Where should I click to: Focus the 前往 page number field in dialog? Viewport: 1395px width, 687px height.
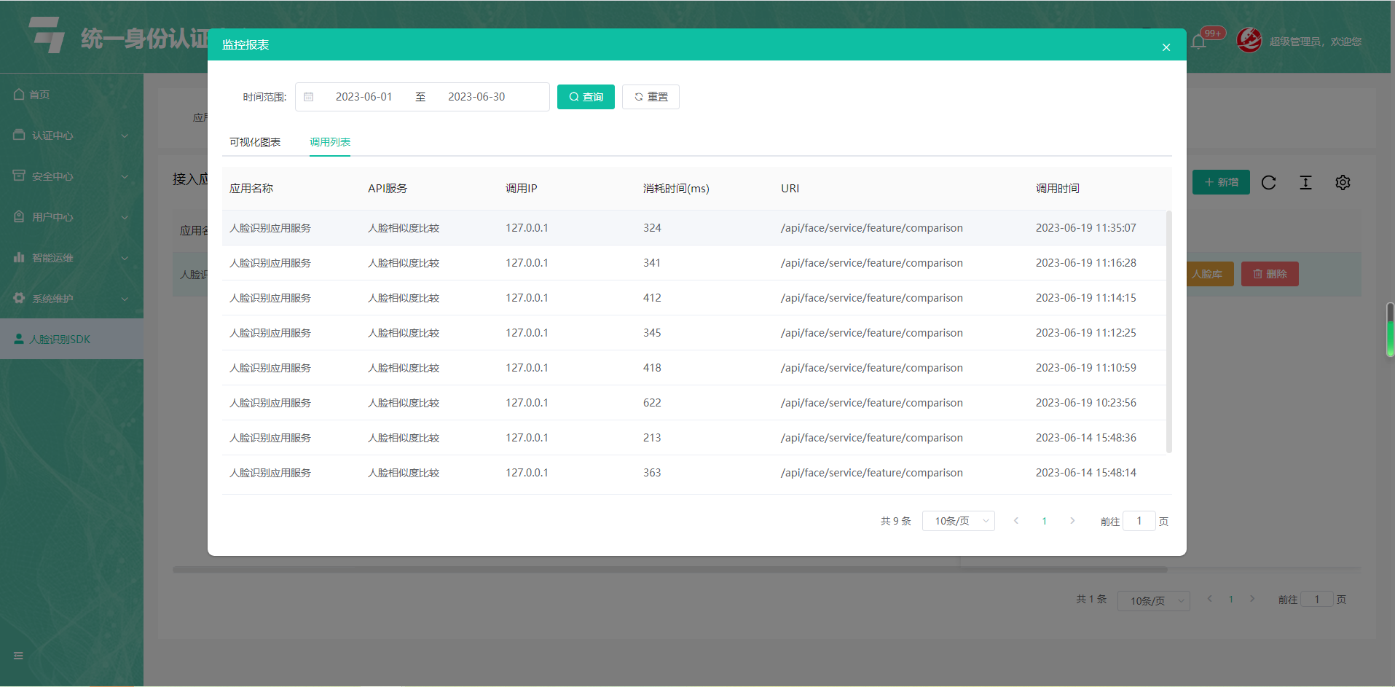tap(1139, 521)
